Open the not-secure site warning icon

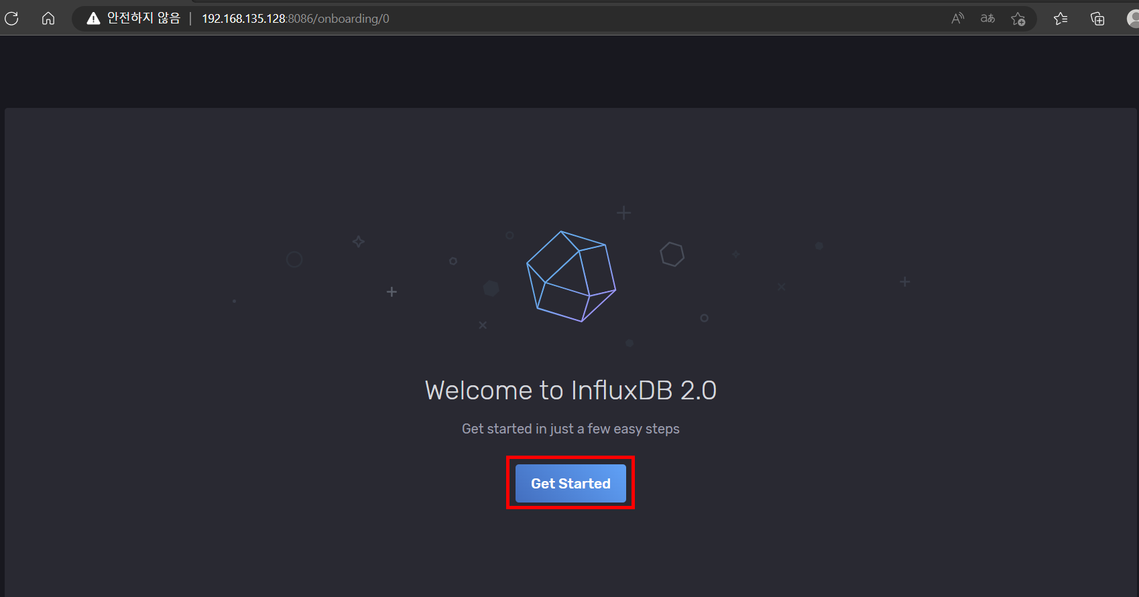[93, 18]
